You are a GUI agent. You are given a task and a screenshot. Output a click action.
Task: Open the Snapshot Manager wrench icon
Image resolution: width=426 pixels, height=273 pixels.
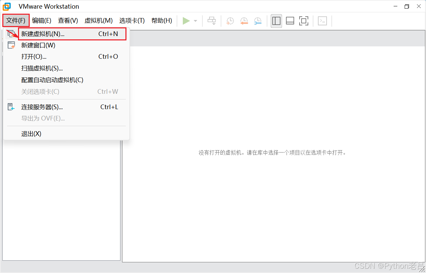[258, 21]
